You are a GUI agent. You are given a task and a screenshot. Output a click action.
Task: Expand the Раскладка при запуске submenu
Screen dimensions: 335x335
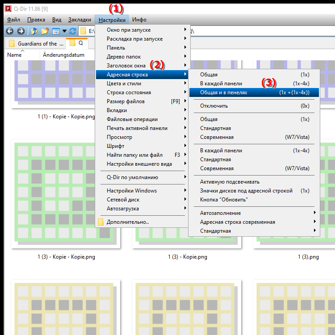[x=142, y=39]
